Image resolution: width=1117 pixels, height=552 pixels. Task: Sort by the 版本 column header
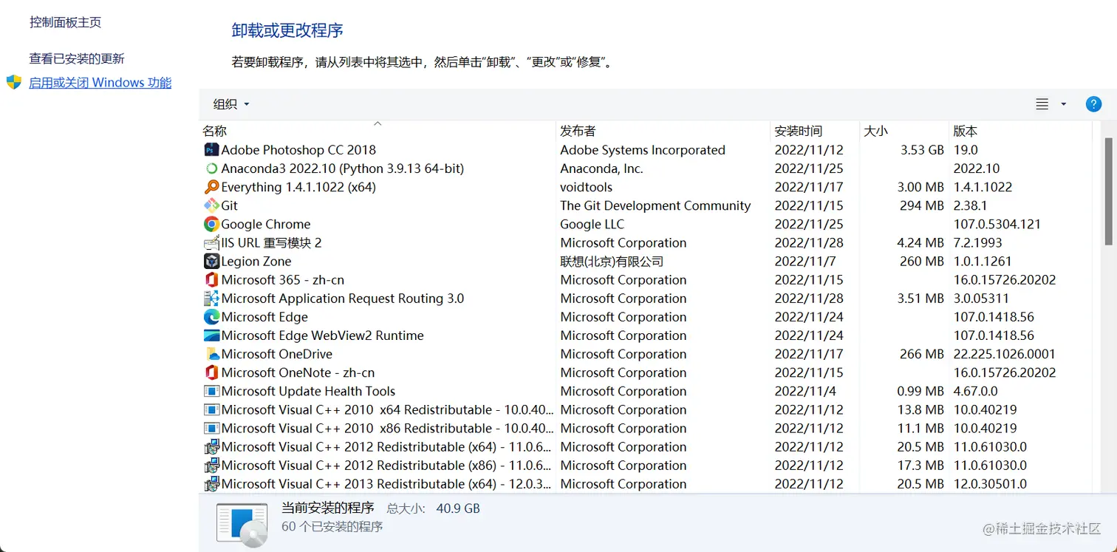(1020, 131)
